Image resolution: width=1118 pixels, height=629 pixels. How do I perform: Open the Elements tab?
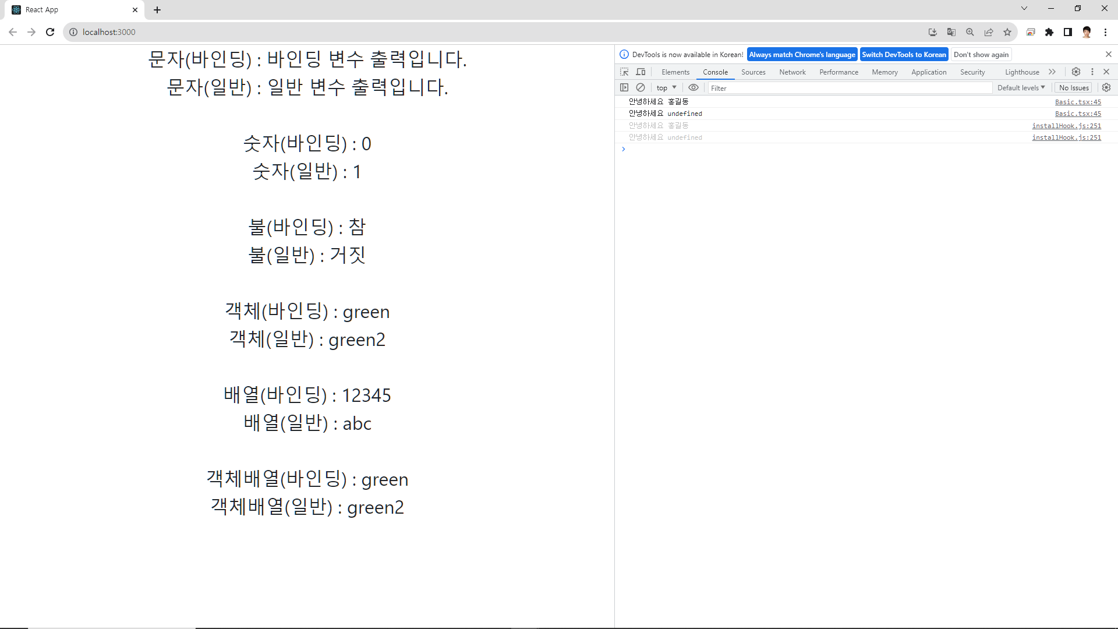(675, 72)
